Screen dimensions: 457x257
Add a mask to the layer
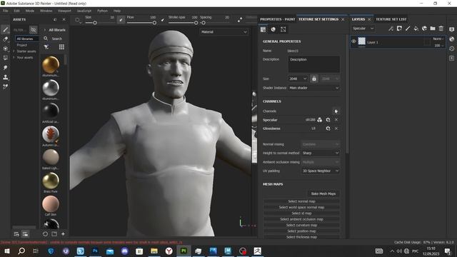(399, 29)
